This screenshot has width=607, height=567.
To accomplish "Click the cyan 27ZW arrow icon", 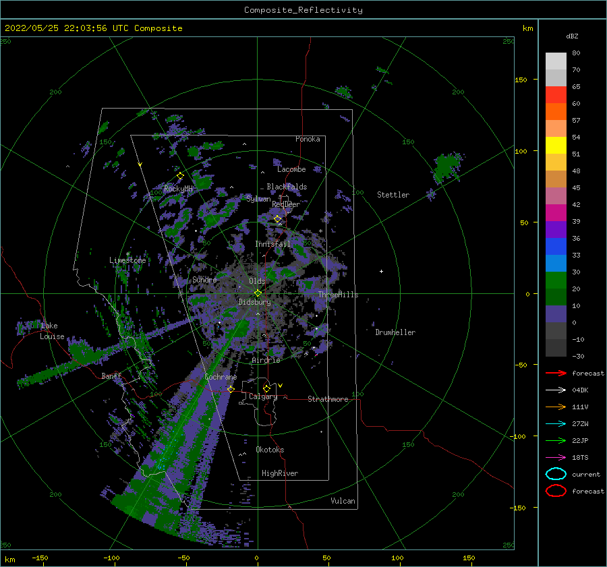I will coord(556,424).
